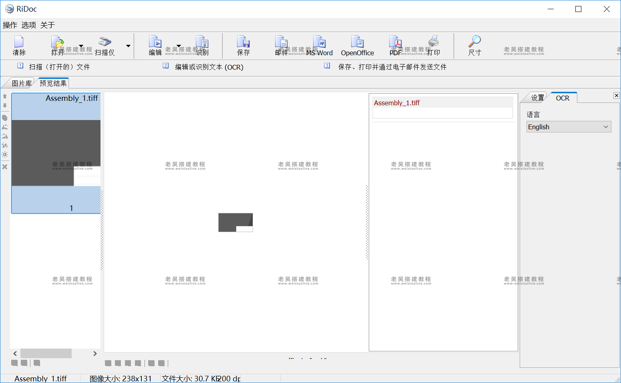621x383 pixels.
Task: Select the 清除 (clear) tool
Action: (19, 45)
